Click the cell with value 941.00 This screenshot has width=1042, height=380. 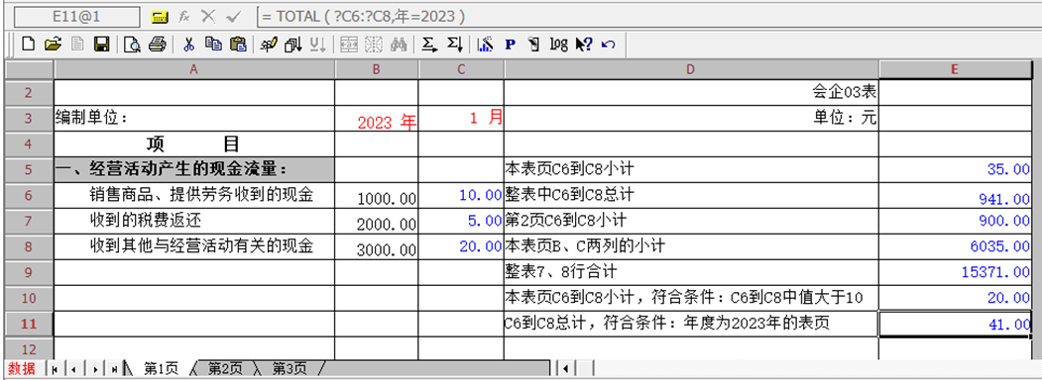click(x=955, y=196)
